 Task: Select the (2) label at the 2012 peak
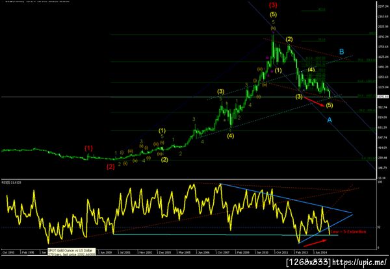[x=289, y=39]
